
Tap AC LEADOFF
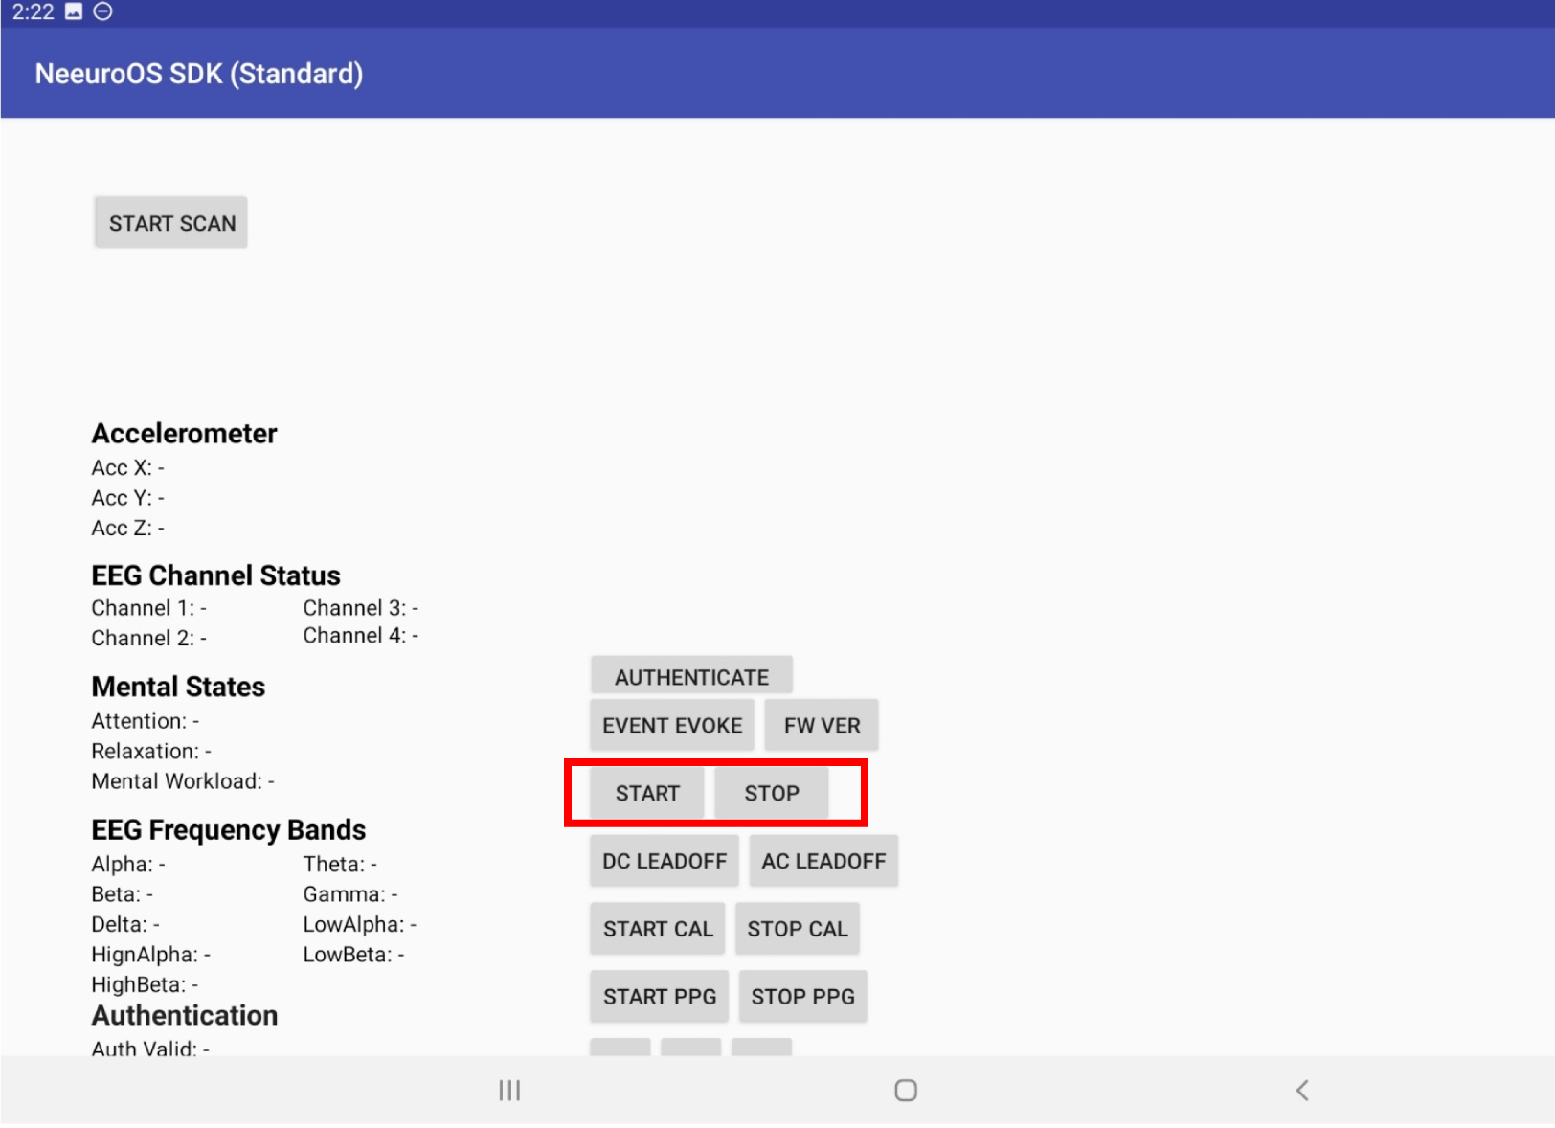click(x=823, y=860)
